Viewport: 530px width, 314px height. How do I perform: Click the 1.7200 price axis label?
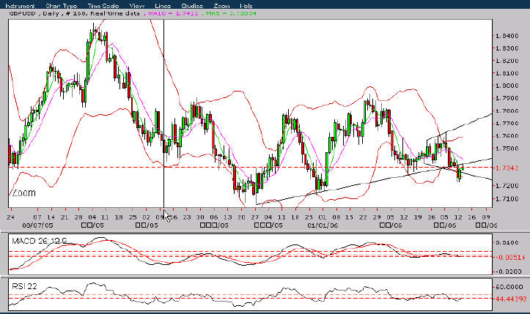507,186
